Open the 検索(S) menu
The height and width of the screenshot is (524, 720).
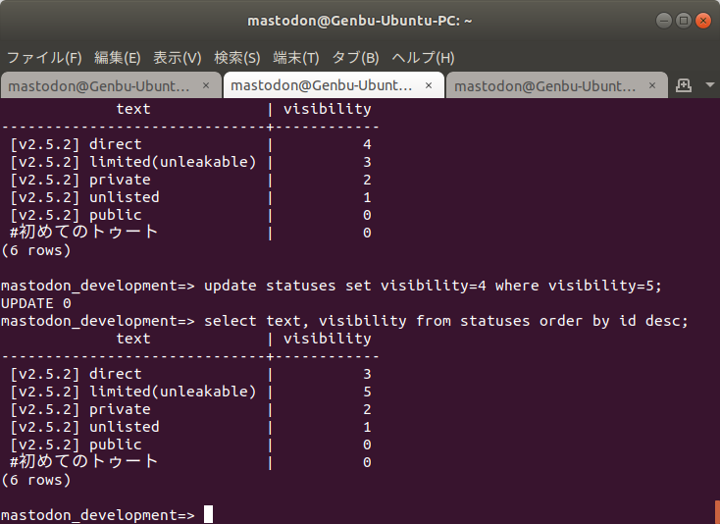click(x=237, y=57)
